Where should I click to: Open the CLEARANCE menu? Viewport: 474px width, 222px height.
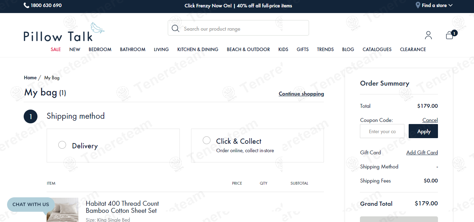pyautogui.click(x=413, y=49)
